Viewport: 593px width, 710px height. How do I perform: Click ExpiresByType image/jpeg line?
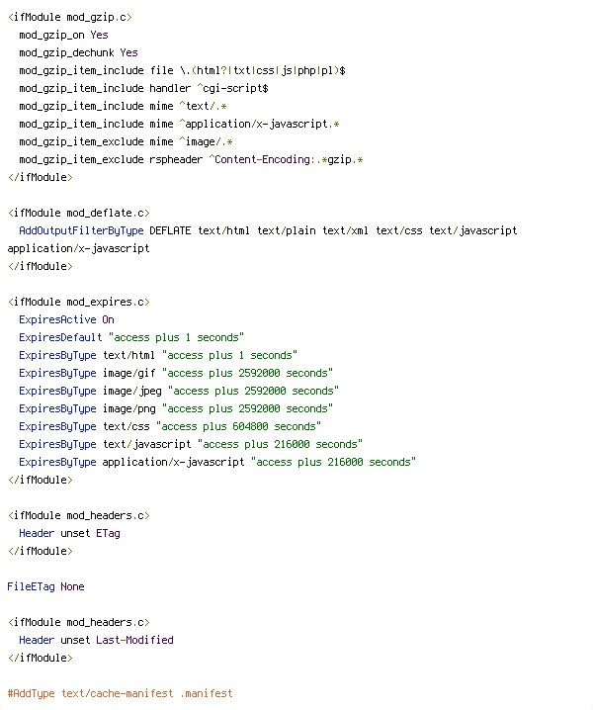pos(179,391)
